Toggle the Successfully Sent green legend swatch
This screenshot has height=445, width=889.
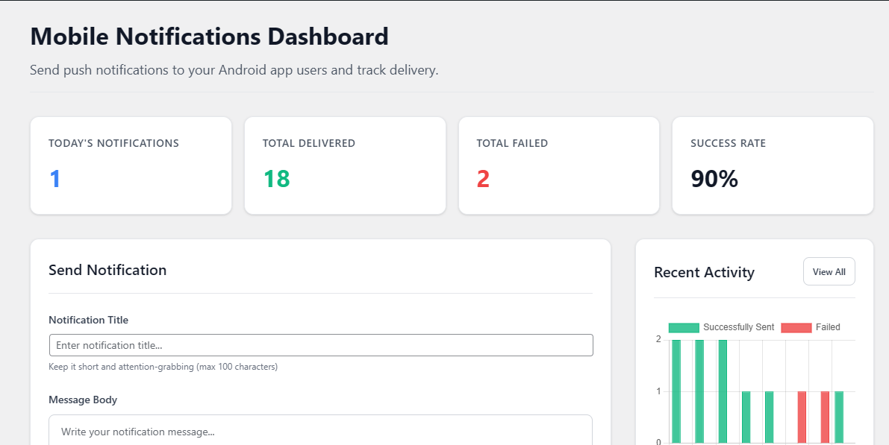pyautogui.click(x=684, y=327)
